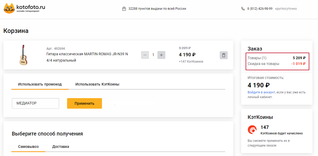Click the 32288 pickup points text
The width and height of the screenshot is (318, 156).
[x=157, y=9]
